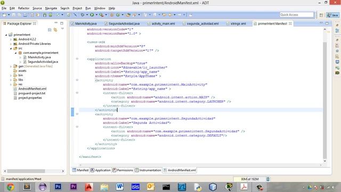Screen dimensions: 341x192
Task: Expand the gen folder
Action: tap(11, 66)
